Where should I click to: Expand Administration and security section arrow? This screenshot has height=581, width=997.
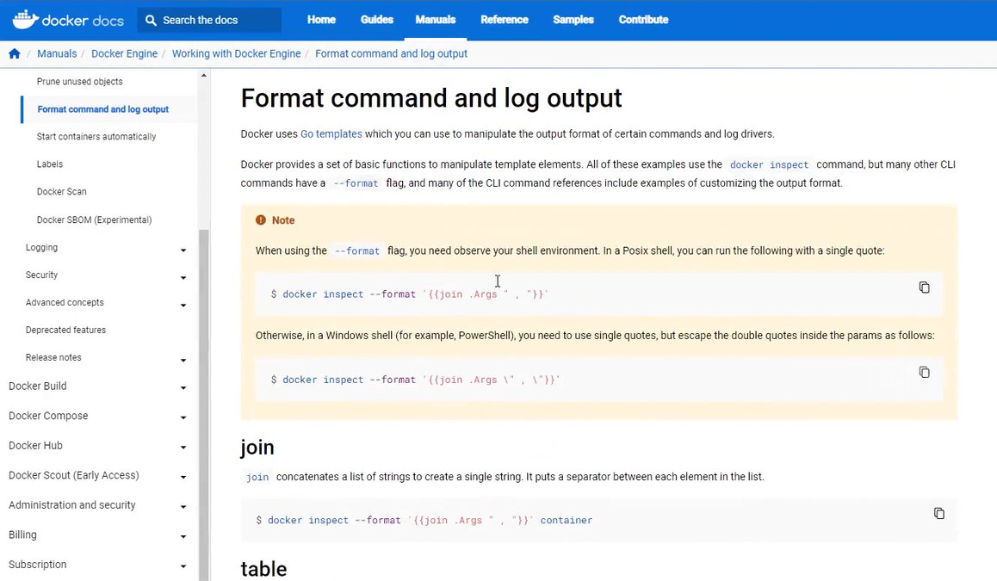point(183,507)
